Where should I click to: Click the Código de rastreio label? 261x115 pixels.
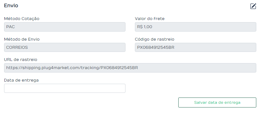pos(154,39)
